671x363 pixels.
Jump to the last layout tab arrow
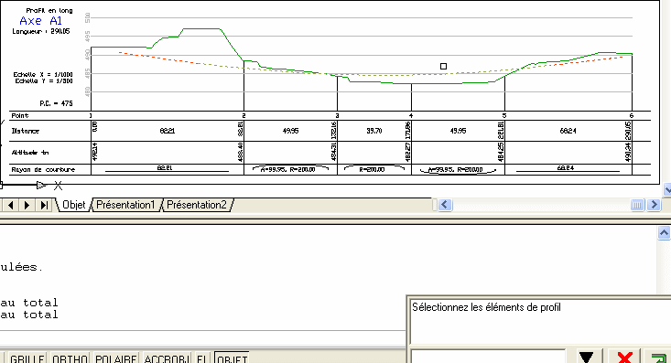pos(44,205)
